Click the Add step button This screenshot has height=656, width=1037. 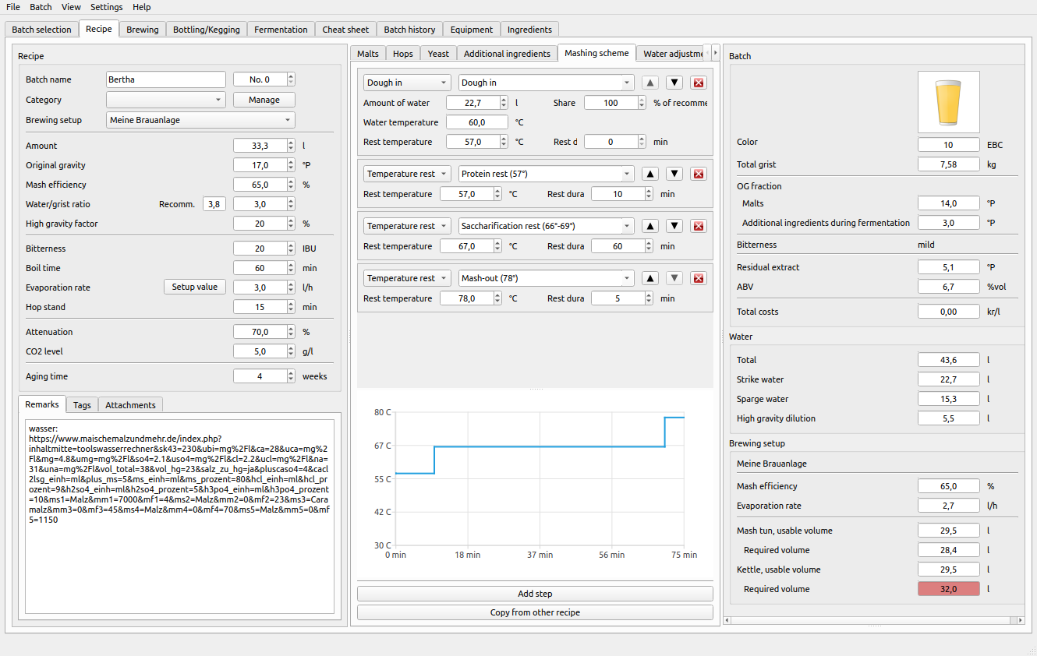pos(535,594)
